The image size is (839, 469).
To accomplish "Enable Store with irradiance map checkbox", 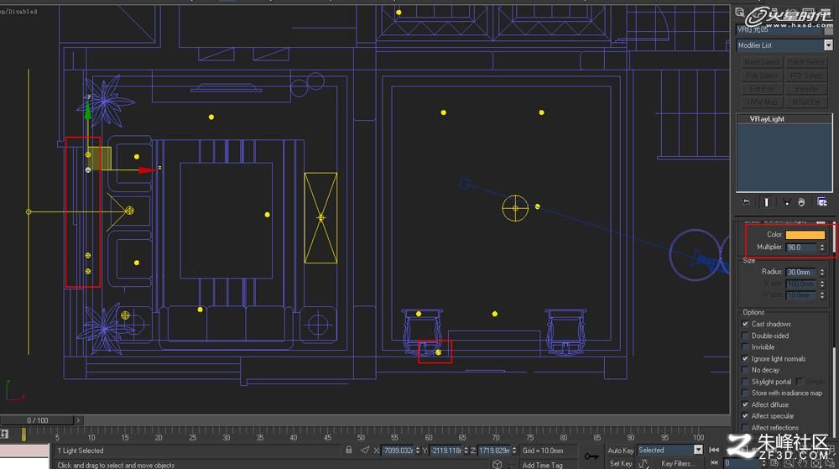I will (x=745, y=393).
